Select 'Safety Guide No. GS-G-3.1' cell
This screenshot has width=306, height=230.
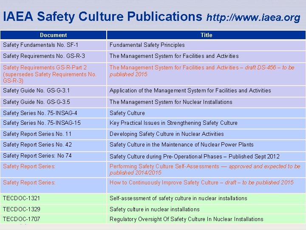click(53, 91)
